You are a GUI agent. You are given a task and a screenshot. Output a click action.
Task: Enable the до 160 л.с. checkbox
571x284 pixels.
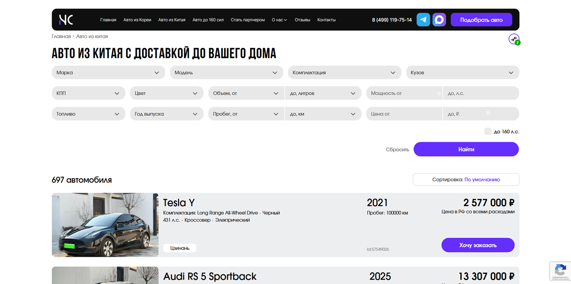tap(488, 131)
